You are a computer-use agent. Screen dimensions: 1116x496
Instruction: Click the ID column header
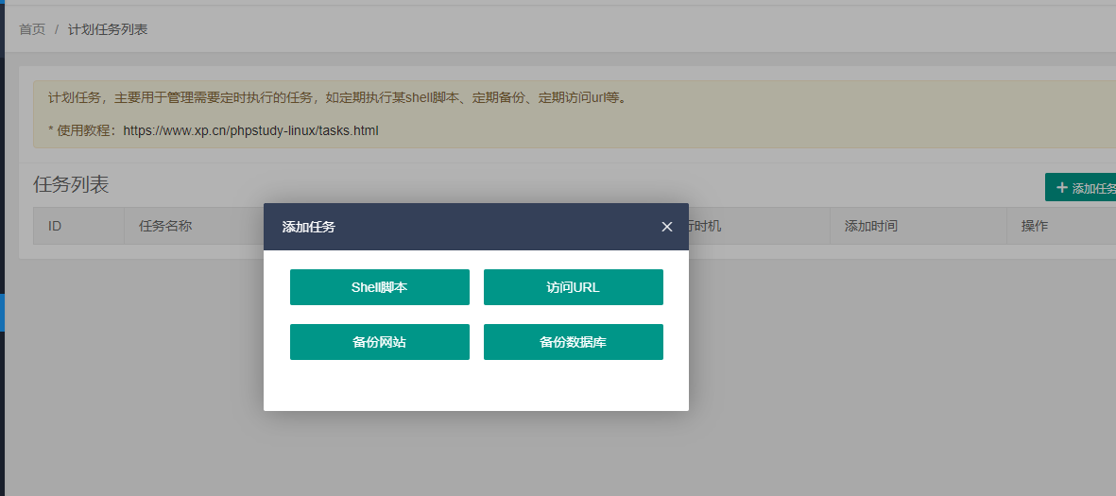click(x=55, y=227)
